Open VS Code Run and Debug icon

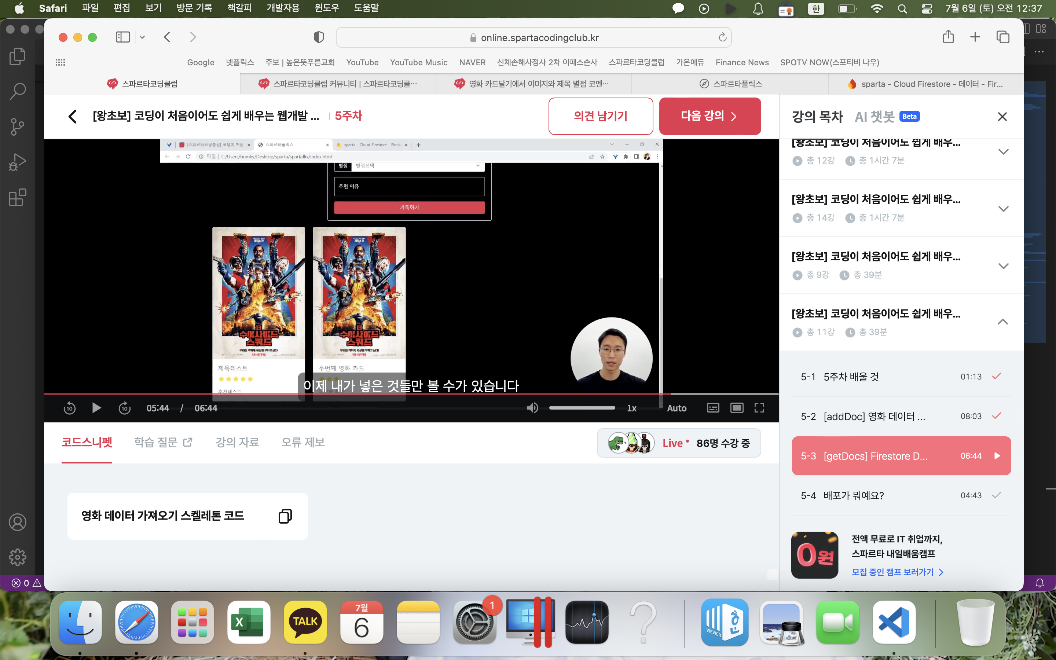18,162
